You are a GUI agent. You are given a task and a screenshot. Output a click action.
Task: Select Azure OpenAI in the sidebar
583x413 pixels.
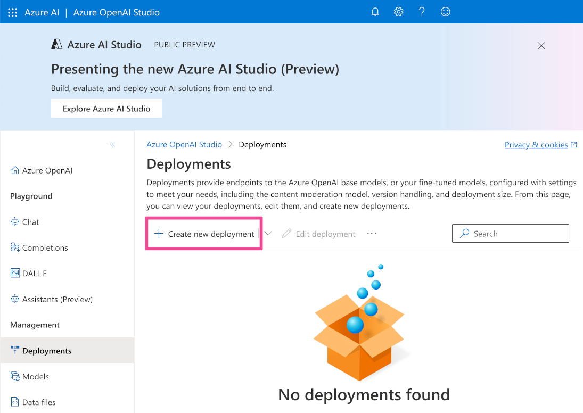(47, 170)
